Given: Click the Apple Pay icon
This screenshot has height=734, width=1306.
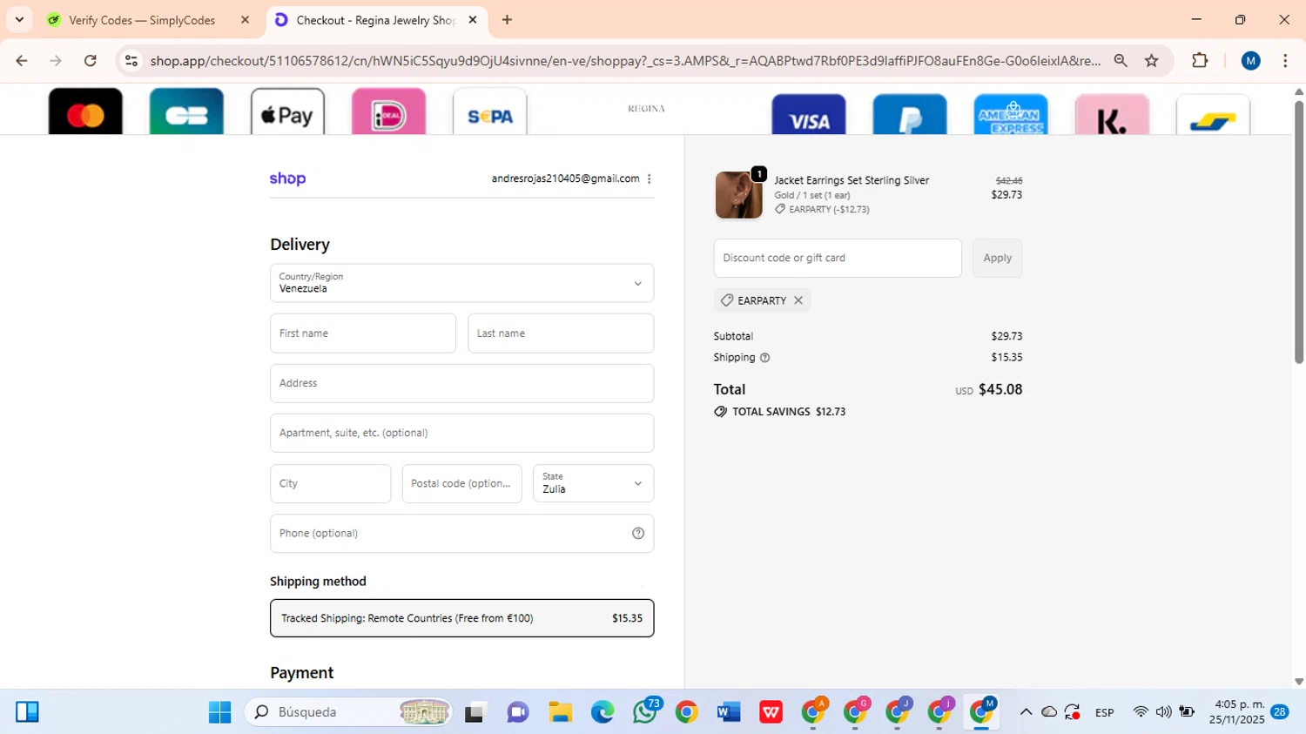Looking at the screenshot, I should coord(287,111).
